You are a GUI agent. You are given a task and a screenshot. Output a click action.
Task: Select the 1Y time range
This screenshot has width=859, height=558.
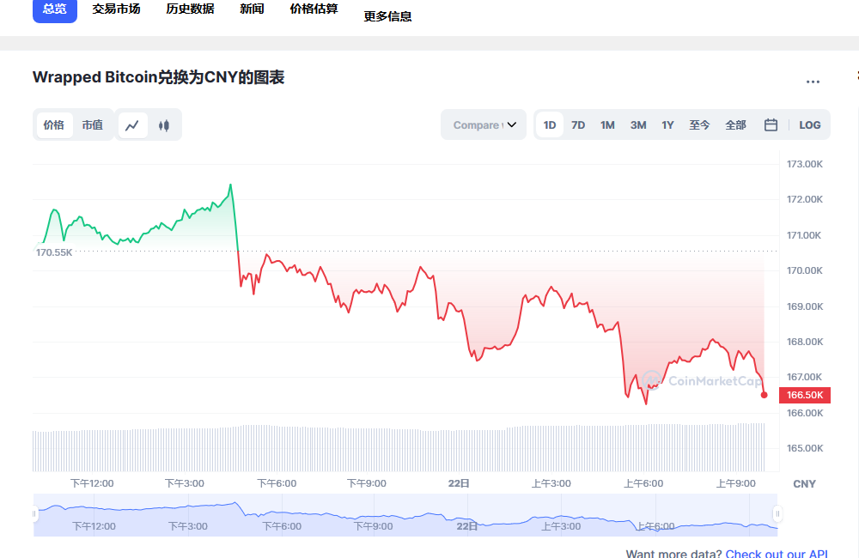click(667, 124)
